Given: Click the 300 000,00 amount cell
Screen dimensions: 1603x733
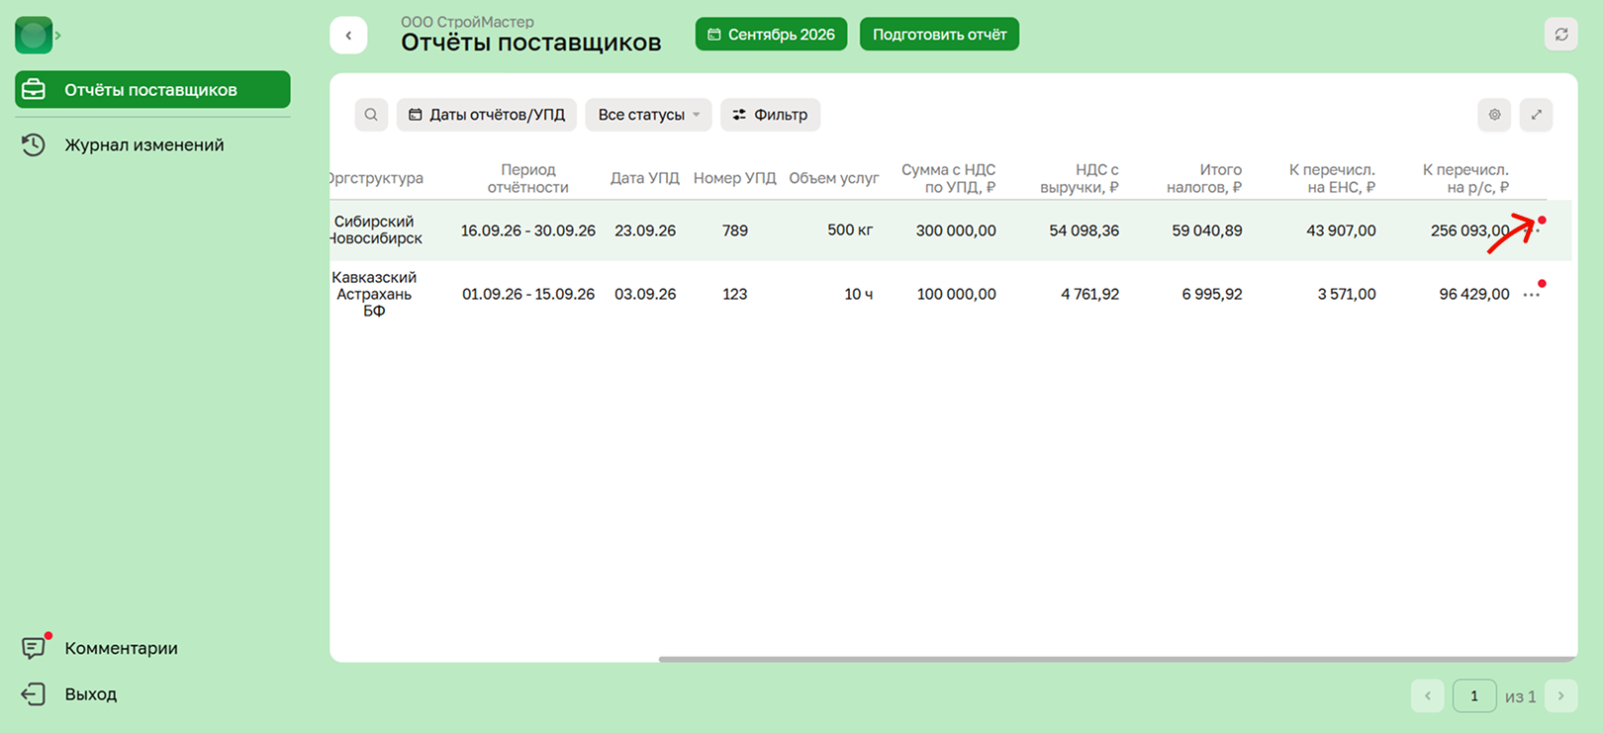Looking at the screenshot, I should 956,230.
